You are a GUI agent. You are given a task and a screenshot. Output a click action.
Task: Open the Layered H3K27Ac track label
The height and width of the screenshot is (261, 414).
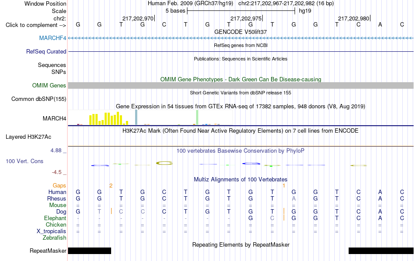28,137
